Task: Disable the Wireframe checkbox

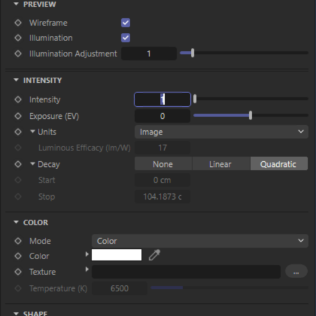Action: 126,23
